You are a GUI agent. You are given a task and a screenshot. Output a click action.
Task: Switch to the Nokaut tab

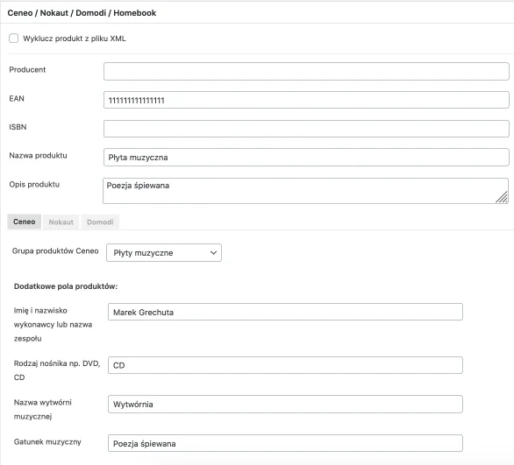pos(61,222)
